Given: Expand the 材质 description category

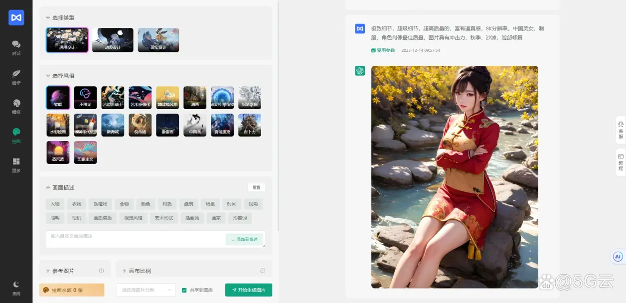Looking at the screenshot, I should pyautogui.click(x=167, y=204).
